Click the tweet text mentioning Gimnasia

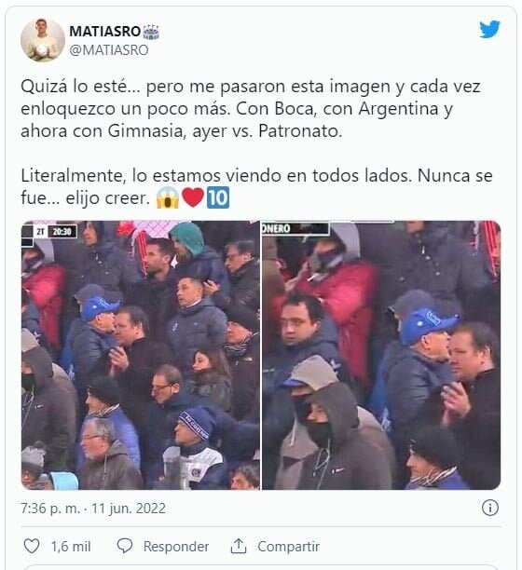click(x=182, y=131)
